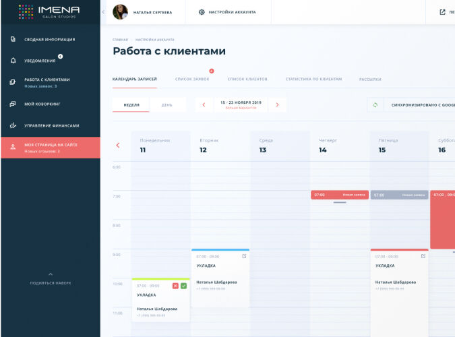This screenshot has width=455, height=337.
Task: Click Подняться наверх link
Action: tap(51, 283)
